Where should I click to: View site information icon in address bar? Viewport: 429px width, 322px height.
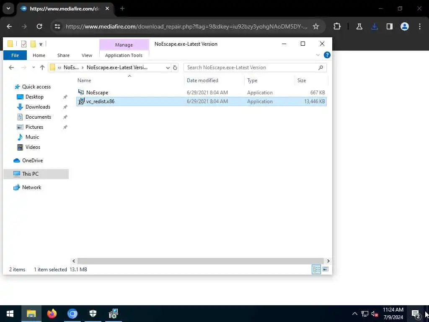point(57,26)
